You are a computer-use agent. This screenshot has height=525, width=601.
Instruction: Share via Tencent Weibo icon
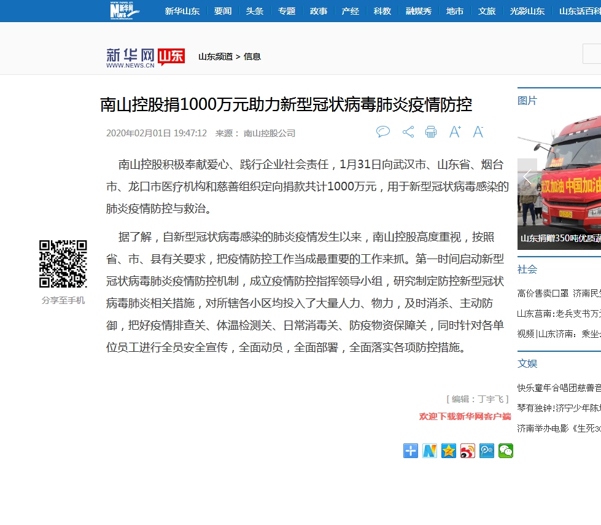[487, 451]
